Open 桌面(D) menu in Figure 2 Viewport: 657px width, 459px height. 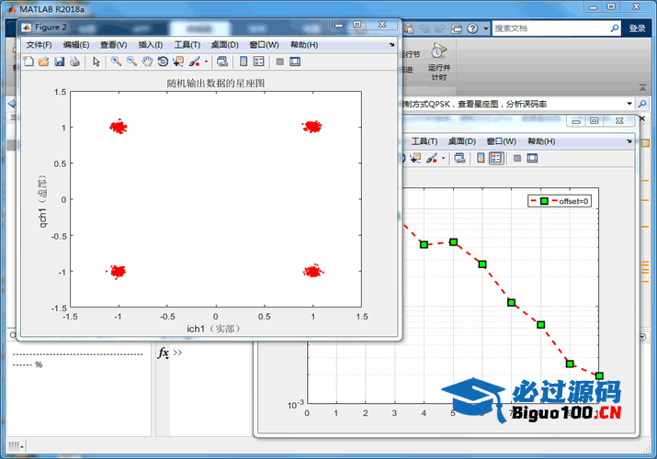click(224, 45)
